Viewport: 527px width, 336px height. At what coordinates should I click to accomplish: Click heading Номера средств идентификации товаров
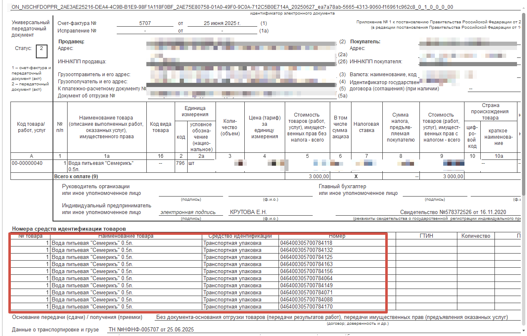click(69, 229)
